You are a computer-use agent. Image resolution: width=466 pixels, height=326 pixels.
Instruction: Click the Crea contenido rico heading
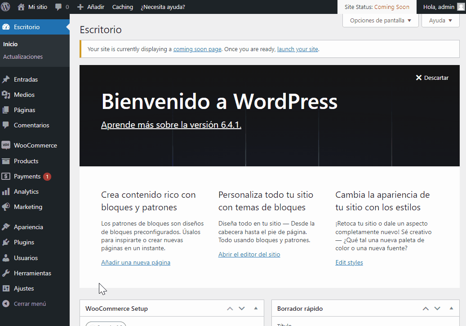pyautogui.click(x=148, y=201)
